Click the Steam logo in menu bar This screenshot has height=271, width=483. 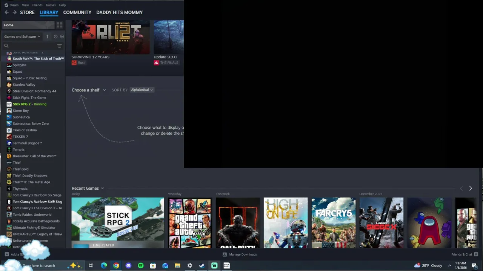click(6, 5)
